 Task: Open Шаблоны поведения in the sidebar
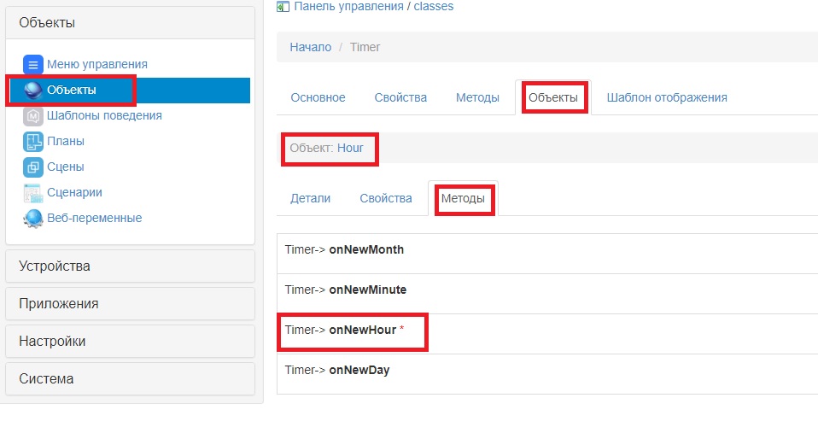[104, 115]
